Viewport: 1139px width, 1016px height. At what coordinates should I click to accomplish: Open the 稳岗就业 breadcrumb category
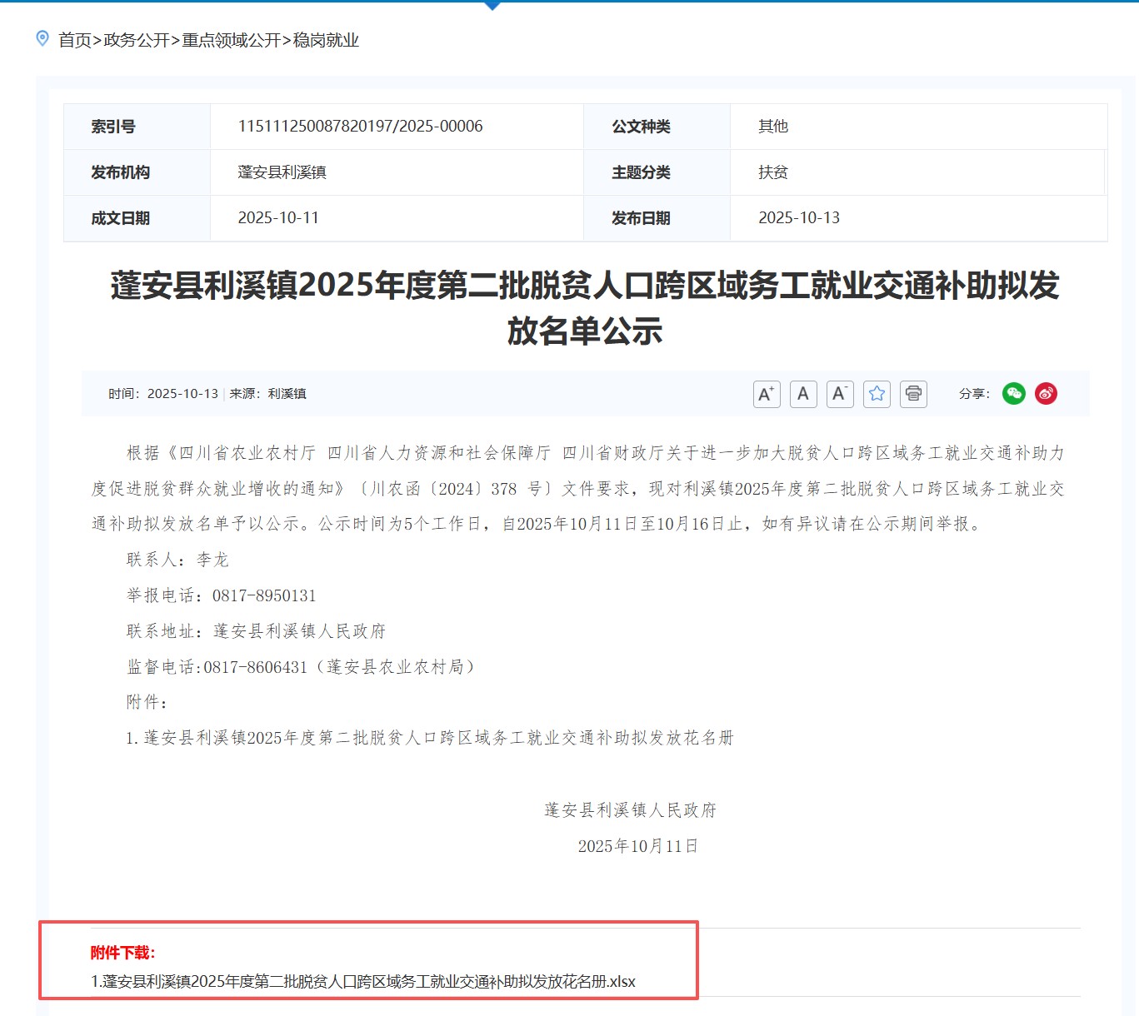tap(326, 40)
